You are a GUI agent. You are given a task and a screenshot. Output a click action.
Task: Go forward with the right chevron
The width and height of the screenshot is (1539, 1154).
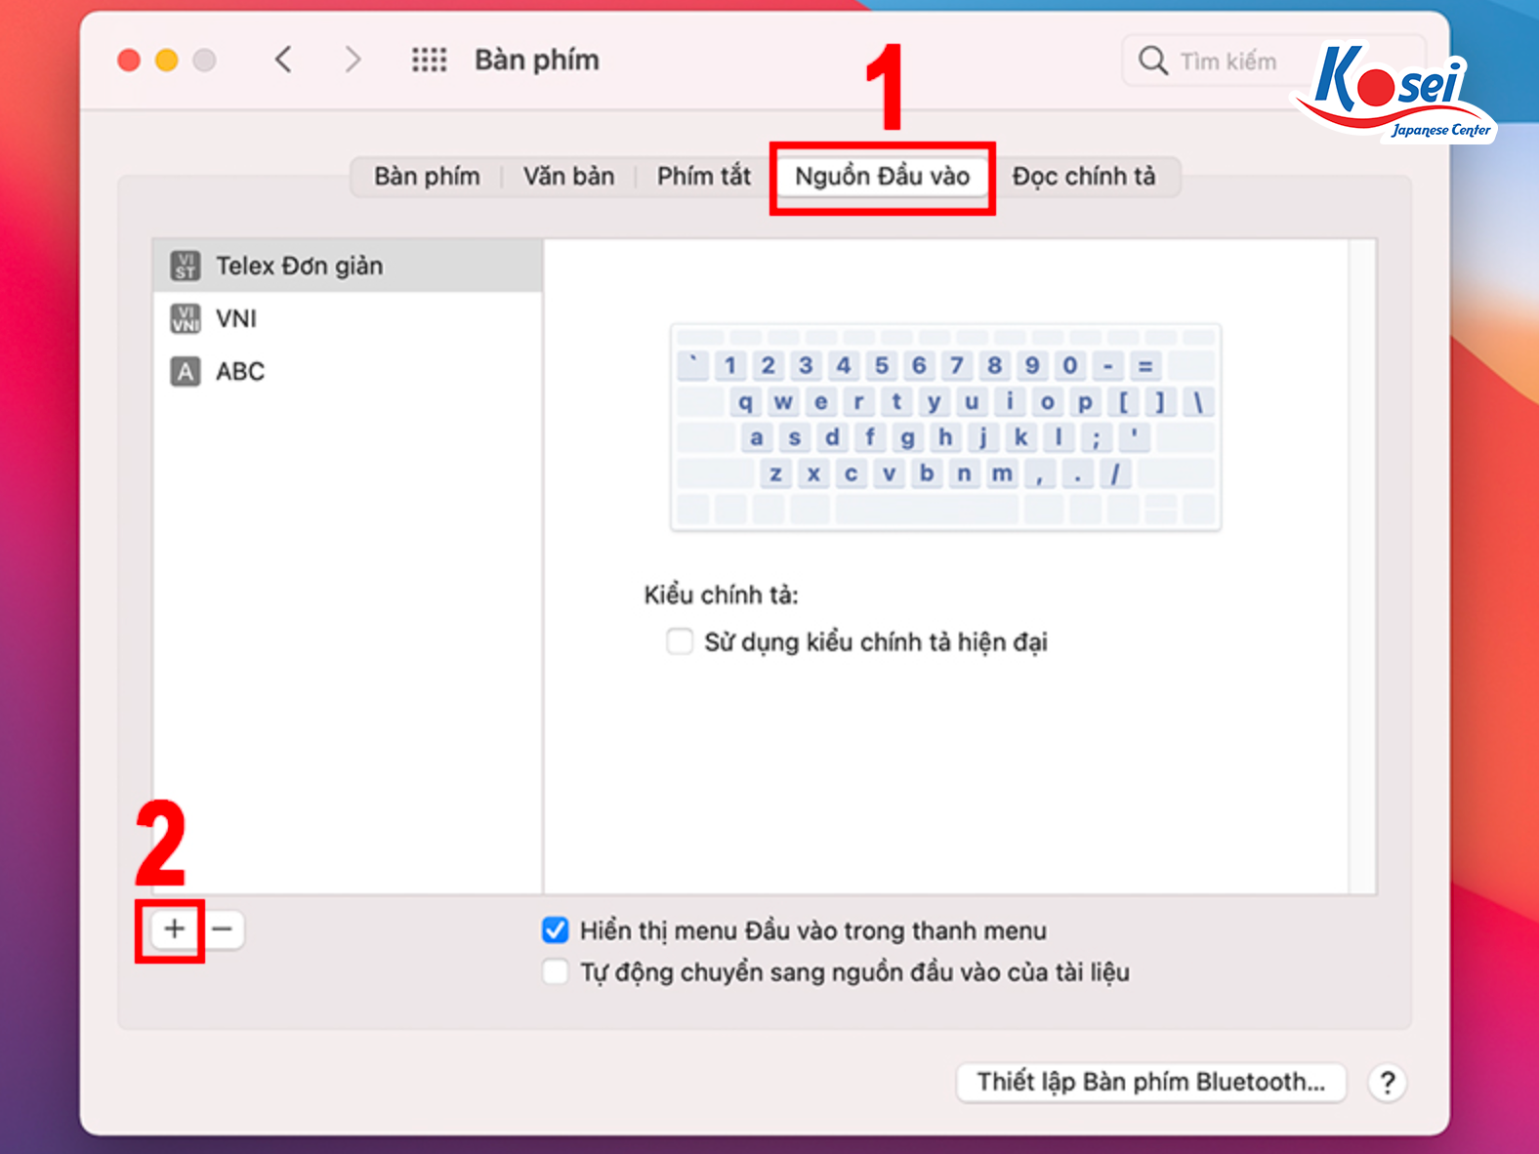(353, 60)
